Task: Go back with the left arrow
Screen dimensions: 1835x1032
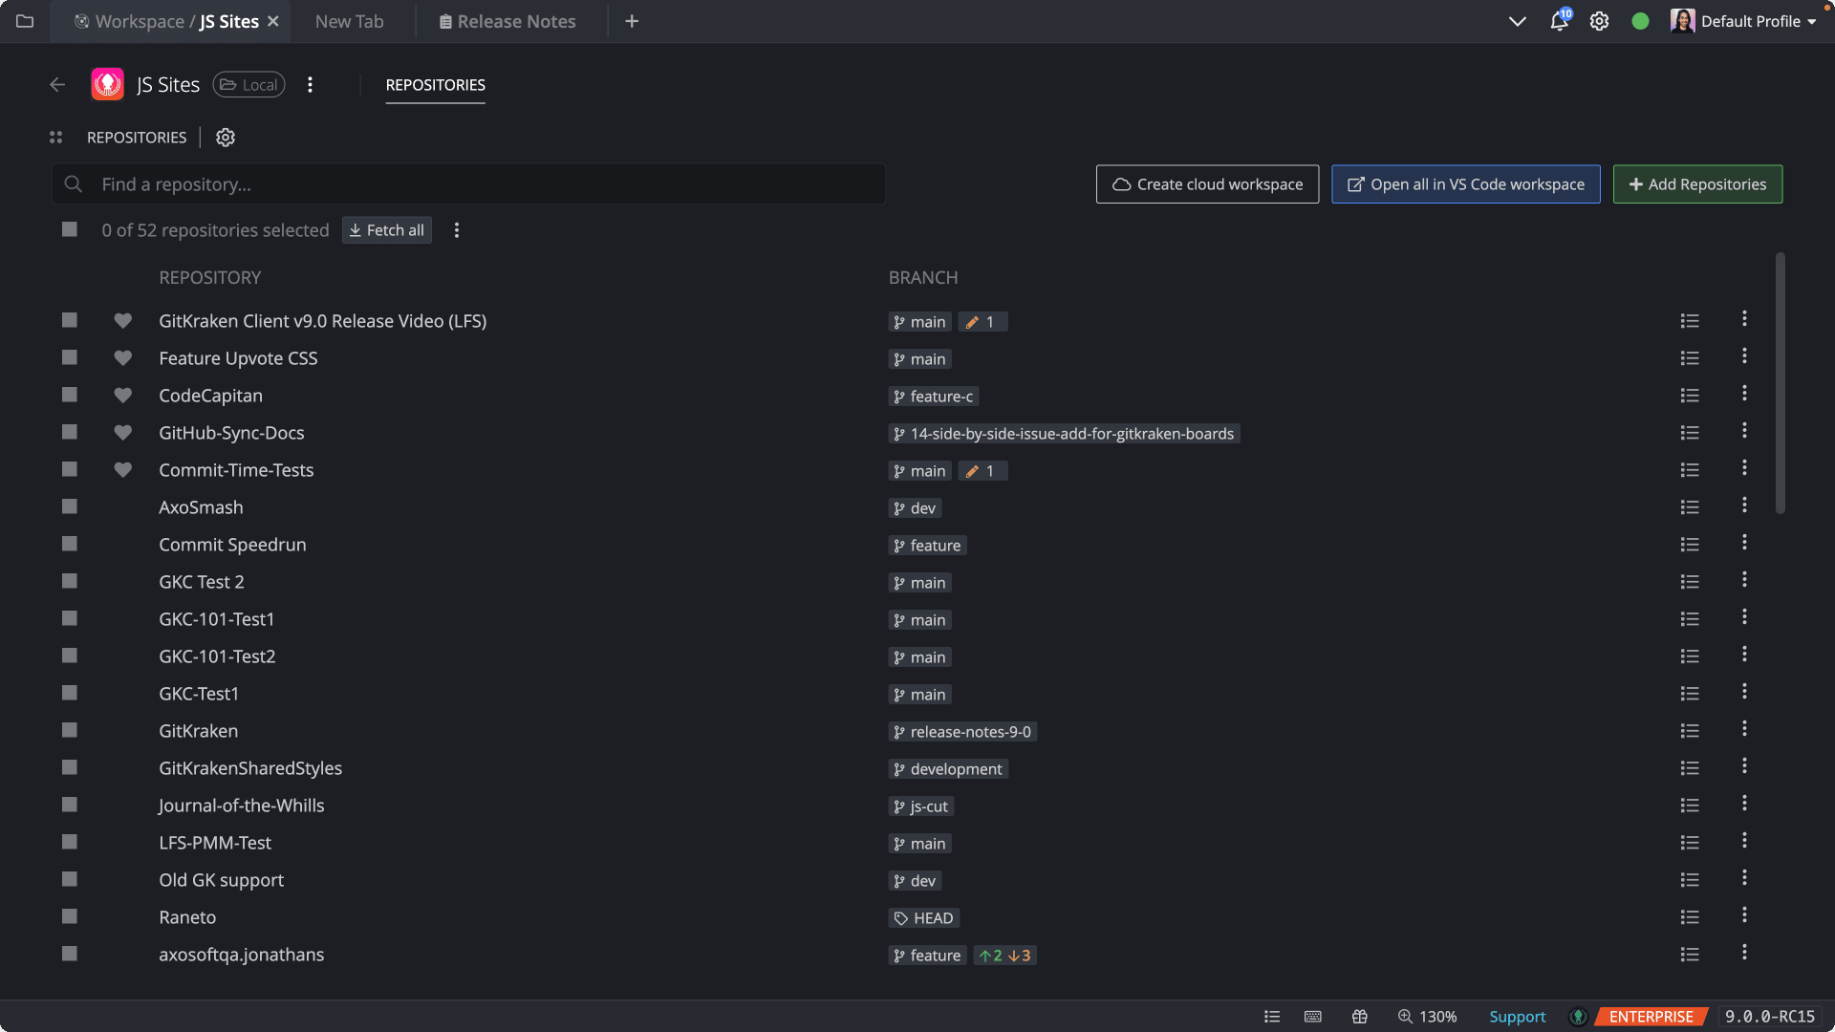Action: 57,85
